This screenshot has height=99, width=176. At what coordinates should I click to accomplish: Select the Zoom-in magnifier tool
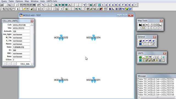[4, 9]
